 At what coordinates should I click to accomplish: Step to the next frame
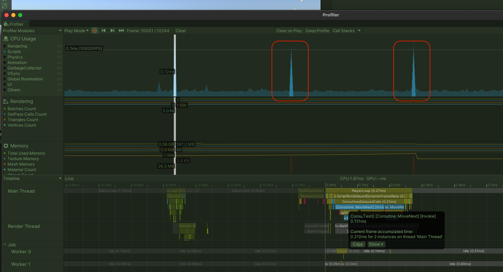click(112, 30)
